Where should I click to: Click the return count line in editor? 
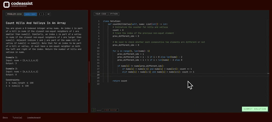click(x=120, y=81)
